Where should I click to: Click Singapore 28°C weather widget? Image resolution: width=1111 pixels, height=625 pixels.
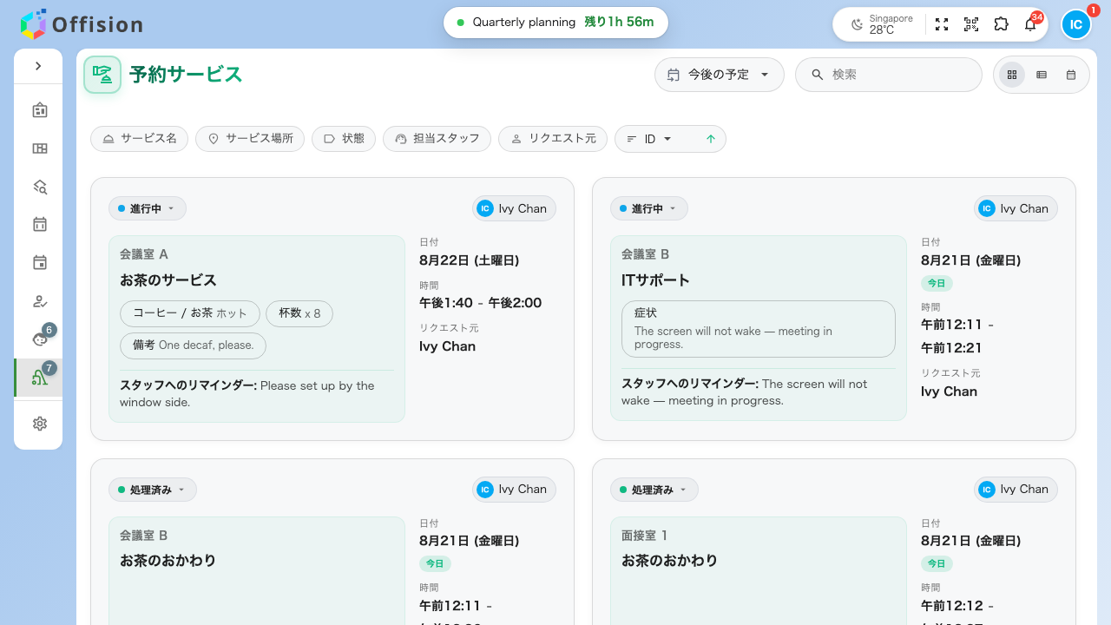(881, 24)
